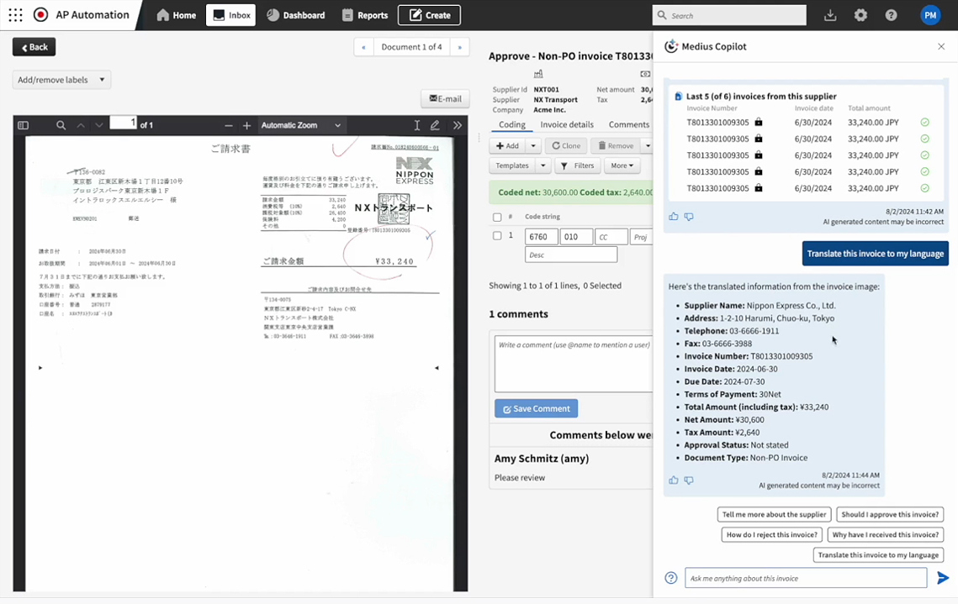The width and height of the screenshot is (958, 604).
Task: Click the Should I approve this invoice suggestion
Action: click(890, 514)
